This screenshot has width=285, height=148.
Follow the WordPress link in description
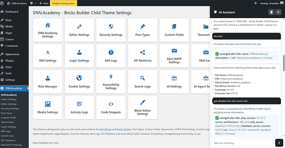tap(106, 129)
